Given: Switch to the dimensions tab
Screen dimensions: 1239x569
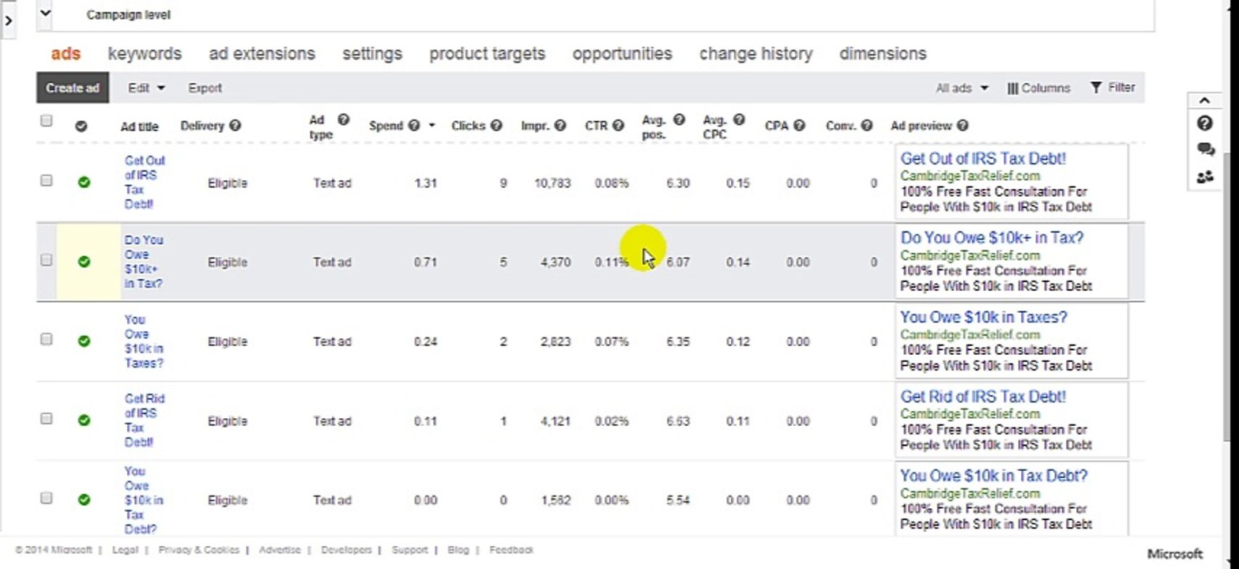Looking at the screenshot, I should [x=883, y=54].
